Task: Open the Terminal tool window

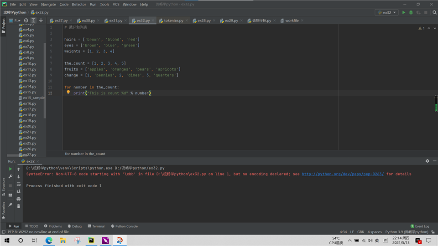Action: click(x=96, y=226)
